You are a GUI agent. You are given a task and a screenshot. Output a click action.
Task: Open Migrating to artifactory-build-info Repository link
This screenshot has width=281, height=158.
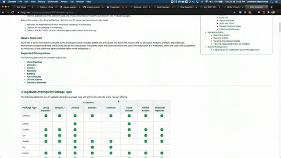click(x=237, y=50)
